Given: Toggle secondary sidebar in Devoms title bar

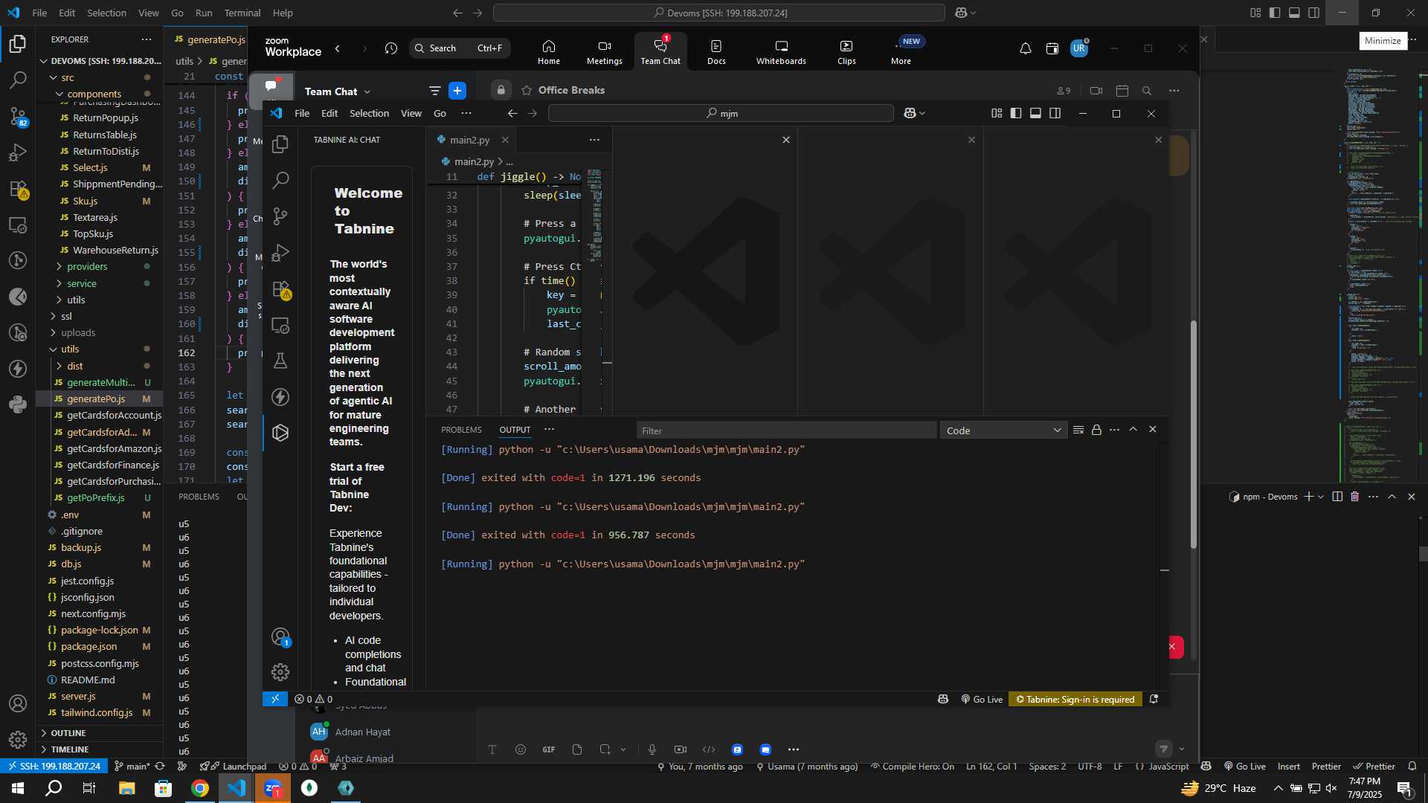Looking at the screenshot, I should pos(1314,13).
